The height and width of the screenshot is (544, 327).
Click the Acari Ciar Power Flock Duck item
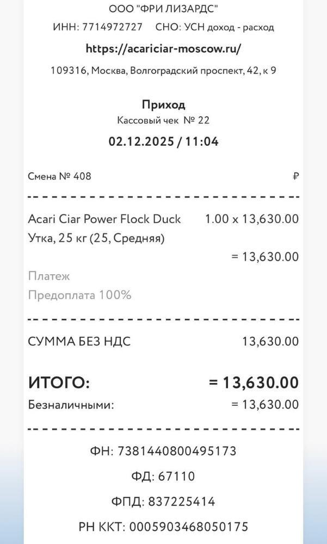(x=104, y=219)
